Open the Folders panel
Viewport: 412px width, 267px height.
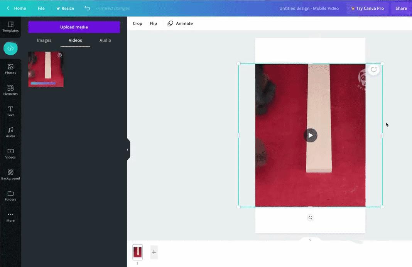click(10, 196)
